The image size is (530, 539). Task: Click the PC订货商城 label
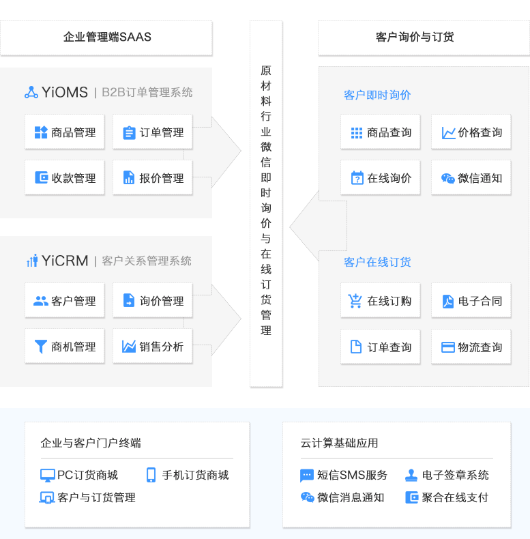[x=87, y=475]
